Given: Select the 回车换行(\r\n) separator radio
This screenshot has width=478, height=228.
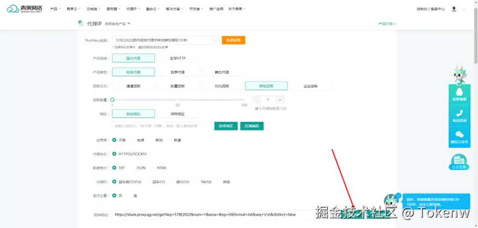Looking at the screenshot, I should point(114,182).
